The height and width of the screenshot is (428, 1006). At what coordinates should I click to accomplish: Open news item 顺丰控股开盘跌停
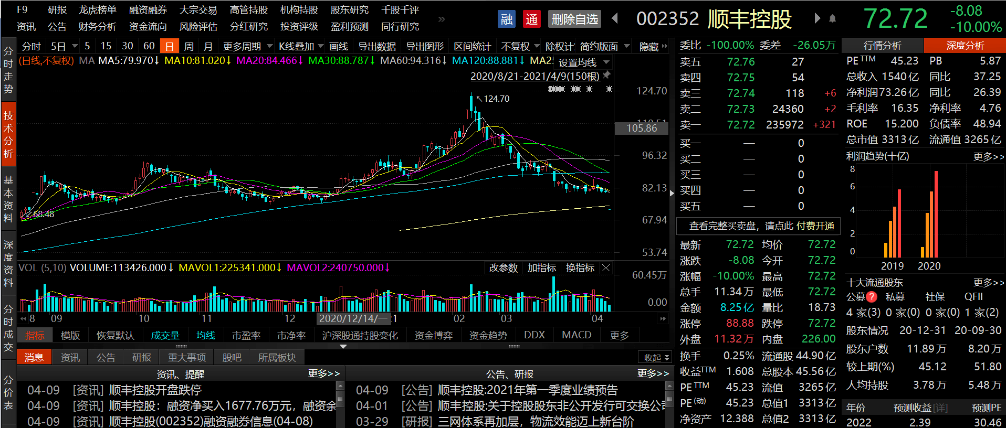pyautogui.click(x=155, y=390)
